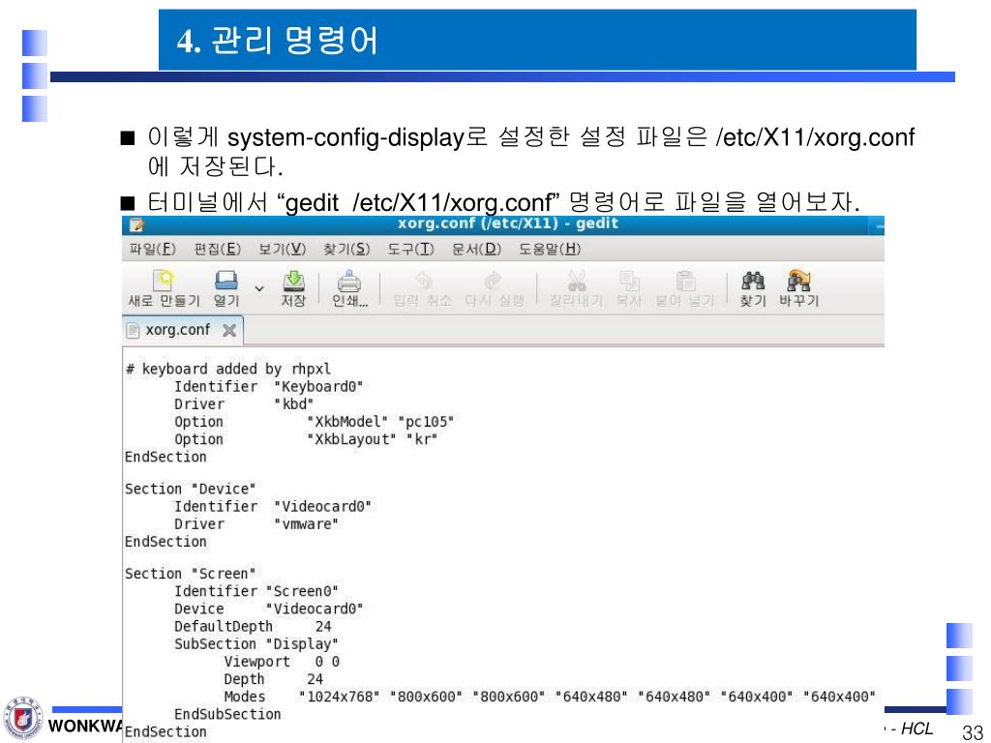Click the gedit title bar text

click(507, 223)
